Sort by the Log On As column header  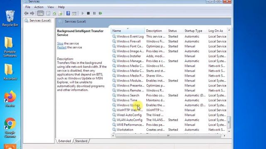[217, 31]
